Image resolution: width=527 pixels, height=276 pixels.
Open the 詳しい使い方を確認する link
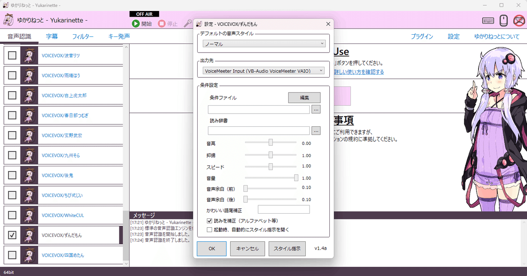pos(359,72)
